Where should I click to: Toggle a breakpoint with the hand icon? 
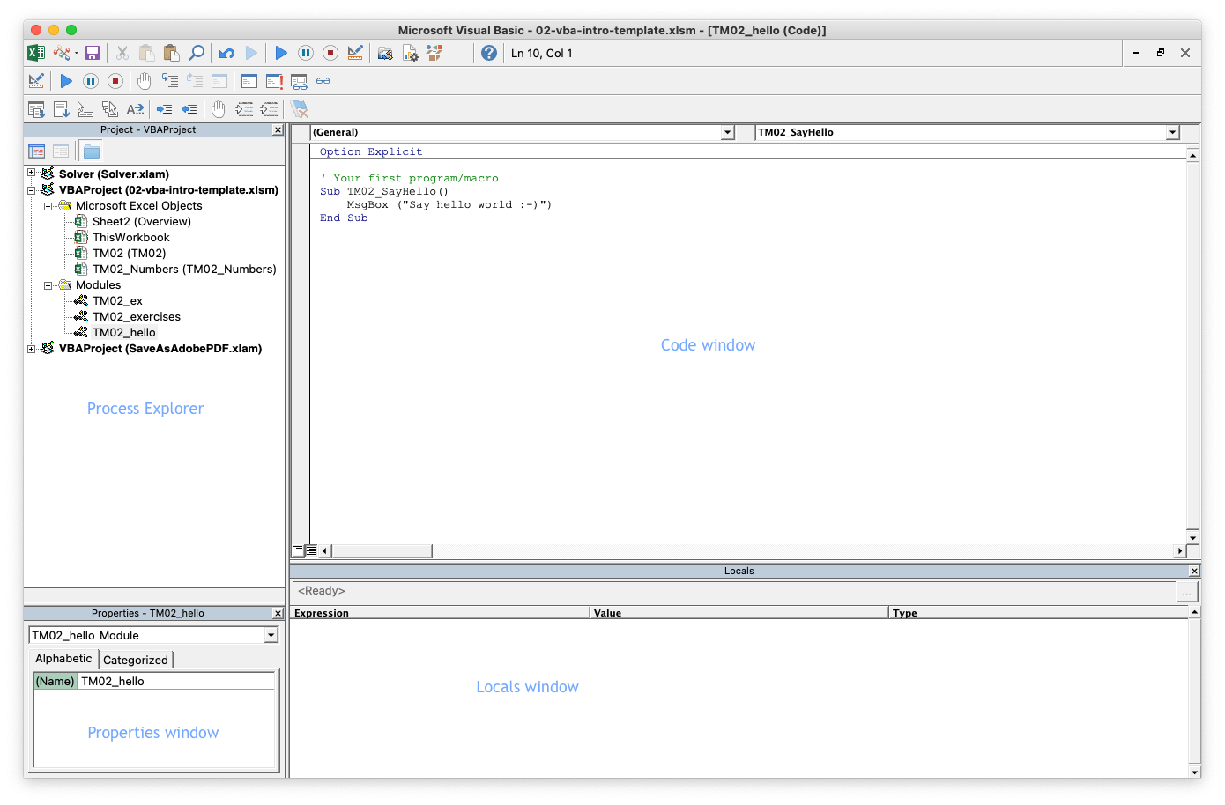point(145,80)
